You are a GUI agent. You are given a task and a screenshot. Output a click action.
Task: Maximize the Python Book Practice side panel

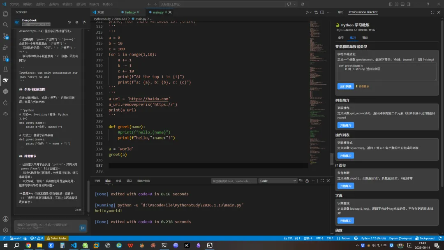432,12
